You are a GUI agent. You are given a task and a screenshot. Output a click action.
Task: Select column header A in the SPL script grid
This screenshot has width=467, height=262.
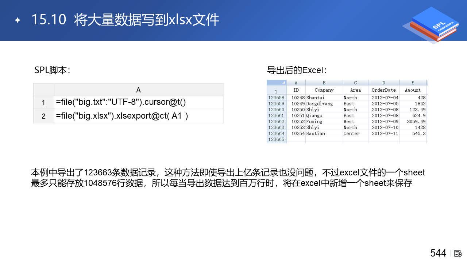click(139, 90)
